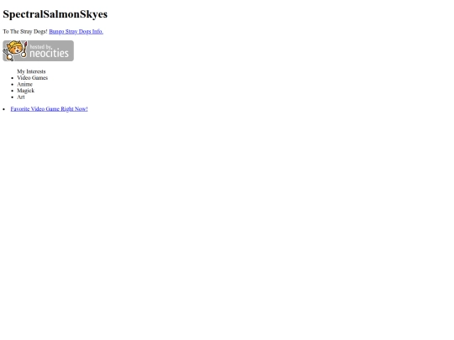Click the bullet beside Art

pyautogui.click(x=12, y=97)
